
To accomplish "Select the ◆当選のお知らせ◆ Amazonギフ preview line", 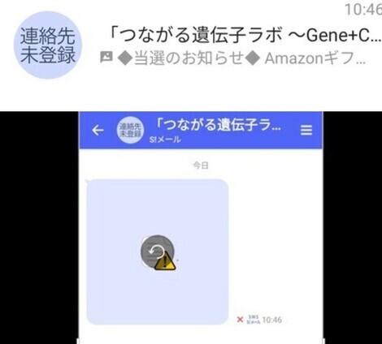I will [x=242, y=58].
